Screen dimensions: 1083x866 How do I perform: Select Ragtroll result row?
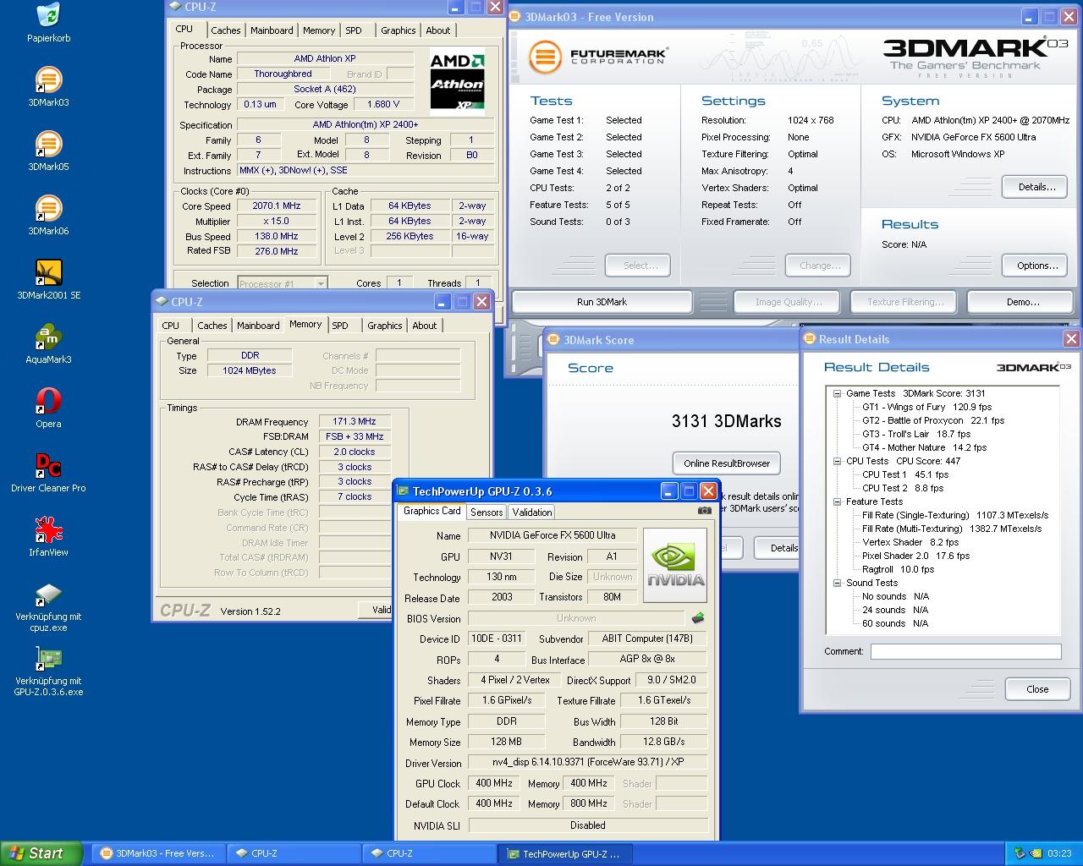899,569
